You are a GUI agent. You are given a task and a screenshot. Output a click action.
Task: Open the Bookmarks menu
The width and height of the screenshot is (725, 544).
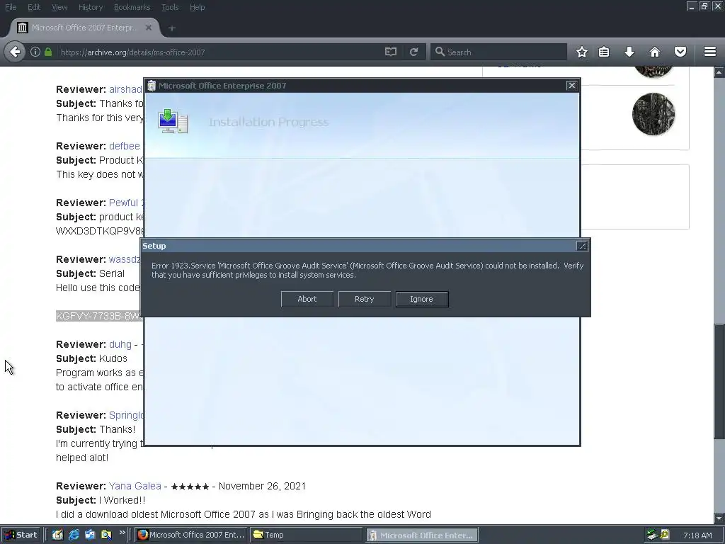click(132, 7)
